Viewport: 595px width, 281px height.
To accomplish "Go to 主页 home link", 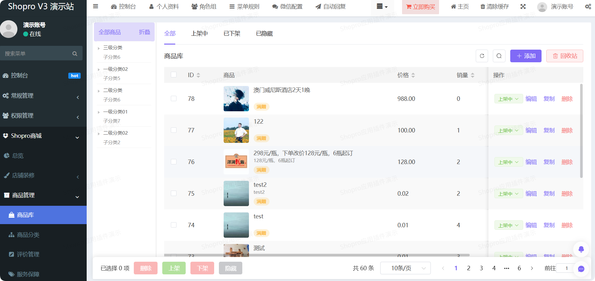I will pos(460,7).
